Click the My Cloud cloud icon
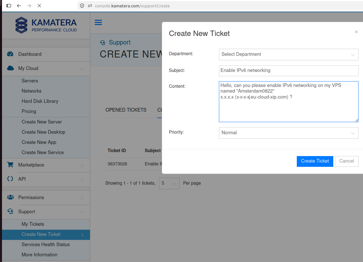The image size is (363, 262). click(x=10, y=68)
